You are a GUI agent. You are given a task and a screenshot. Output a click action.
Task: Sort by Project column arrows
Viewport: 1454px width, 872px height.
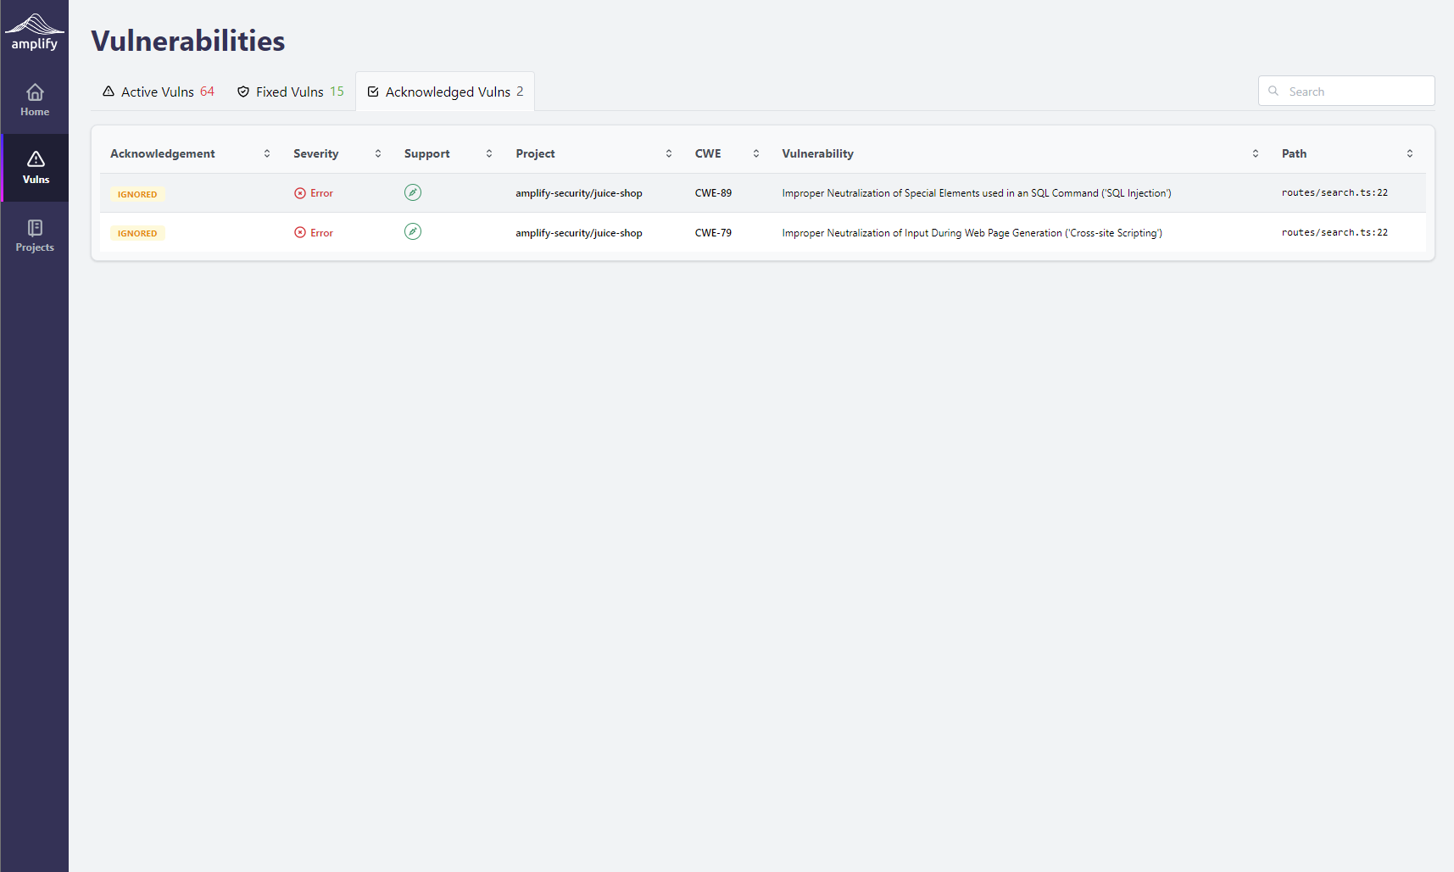tap(669, 153)
